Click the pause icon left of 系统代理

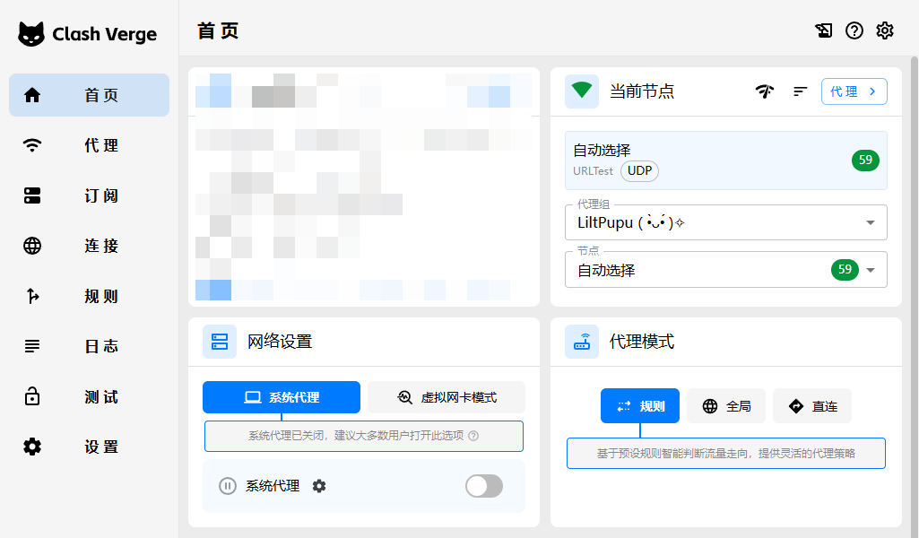(x=228, y=486)
